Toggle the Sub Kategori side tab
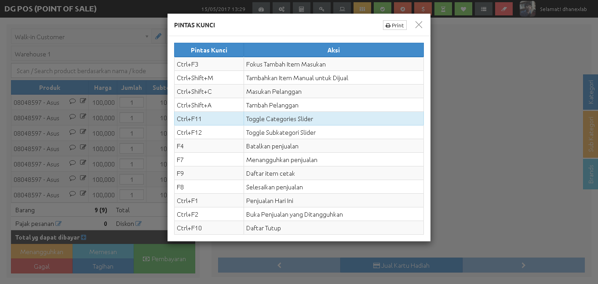 click(x=591, y=134)
